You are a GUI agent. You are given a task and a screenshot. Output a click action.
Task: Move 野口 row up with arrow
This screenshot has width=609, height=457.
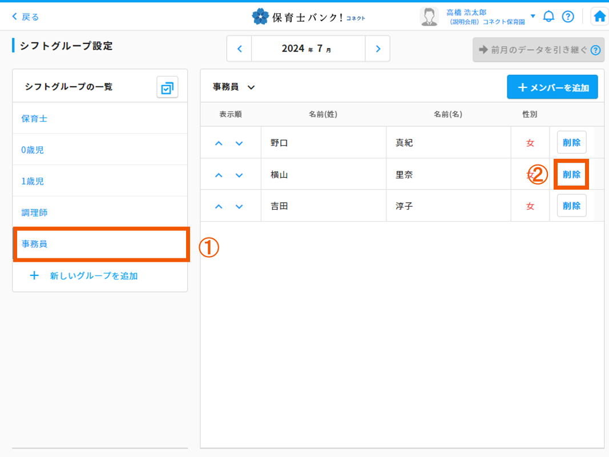[x=219, y=143]
